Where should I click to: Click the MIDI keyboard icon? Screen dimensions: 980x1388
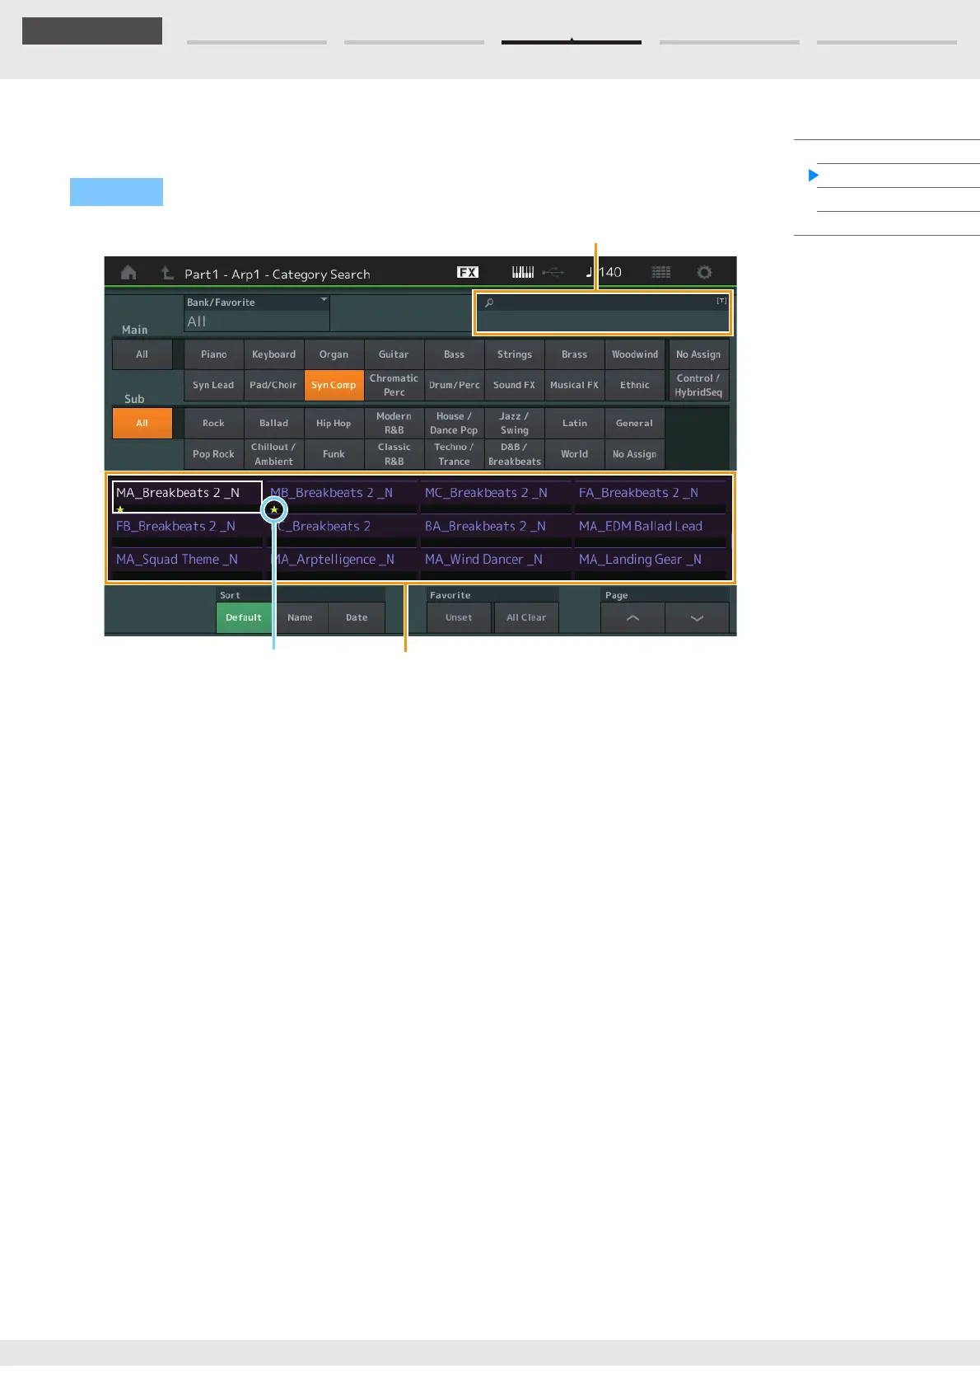coord(523,272)
